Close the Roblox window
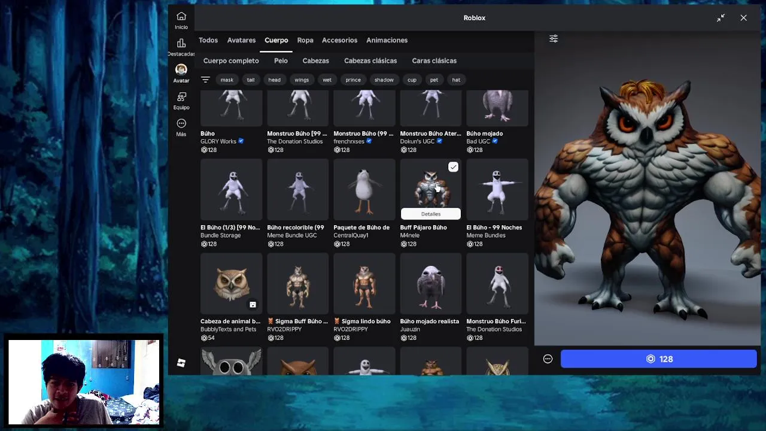The image size is (766, 431). [743, 18]
